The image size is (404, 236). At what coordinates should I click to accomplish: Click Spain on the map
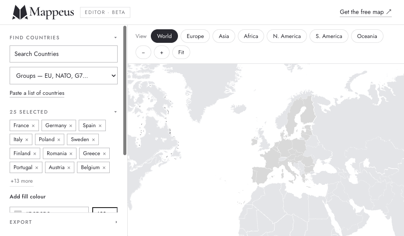[261, 175]
